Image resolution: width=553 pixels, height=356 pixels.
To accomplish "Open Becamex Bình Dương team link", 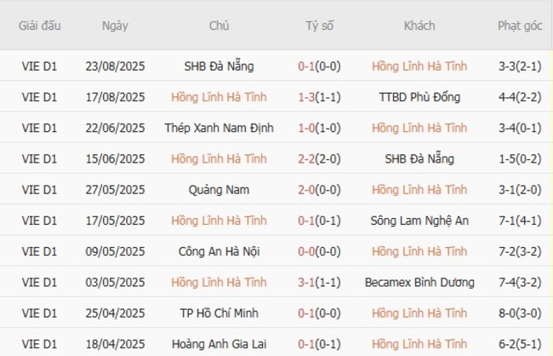I will (419, 282).
